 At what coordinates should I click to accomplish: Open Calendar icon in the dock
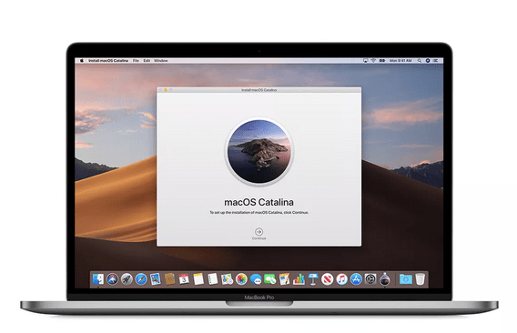pos(184,279)
